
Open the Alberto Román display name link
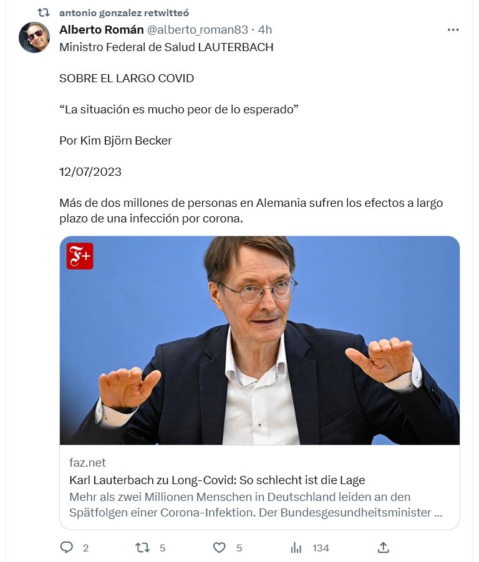coord(102,29)
